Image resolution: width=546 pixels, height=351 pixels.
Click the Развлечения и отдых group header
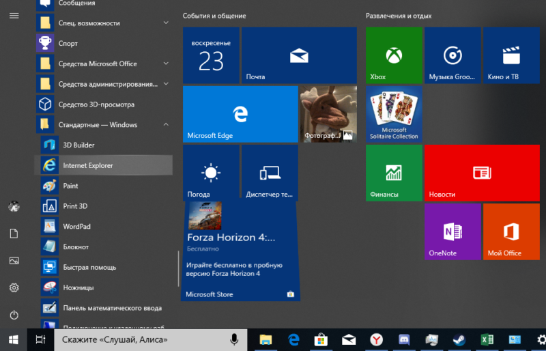pos(399,16)
